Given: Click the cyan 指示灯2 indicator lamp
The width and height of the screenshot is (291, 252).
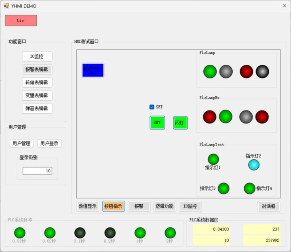Looking at the screenshot, I should [254, 165].
